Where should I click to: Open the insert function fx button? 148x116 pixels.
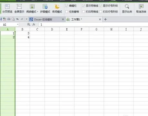[34, 24]
